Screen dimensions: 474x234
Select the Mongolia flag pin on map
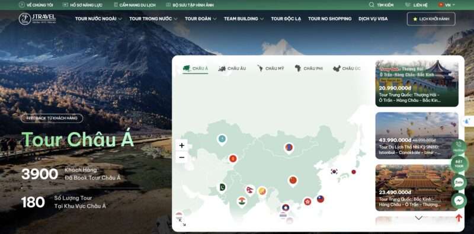tap(289, 148)
